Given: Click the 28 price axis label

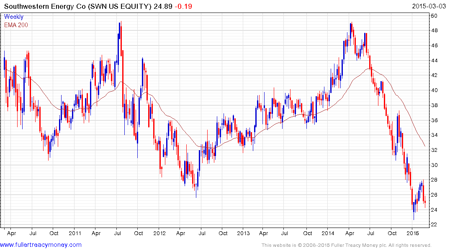Looking at the screenshot, I should [x=434, y=179].
